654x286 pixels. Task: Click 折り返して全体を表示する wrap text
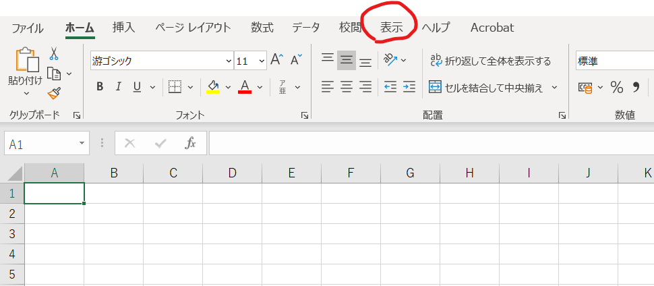click(491, 61)
